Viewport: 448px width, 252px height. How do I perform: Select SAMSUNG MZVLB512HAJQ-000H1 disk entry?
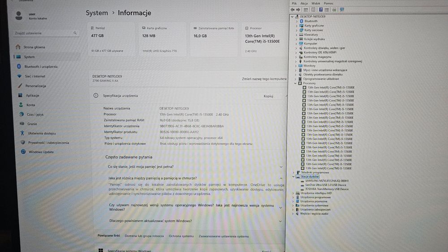click(327, 181)
